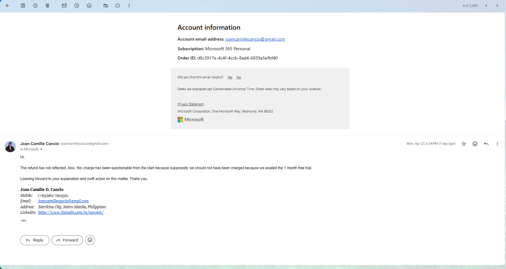Click the Order ID value text
The height and width of the screenshot is (269, 506).
237,58
